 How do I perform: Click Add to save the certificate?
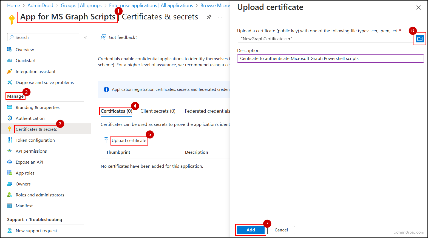(x=250, y=230)
